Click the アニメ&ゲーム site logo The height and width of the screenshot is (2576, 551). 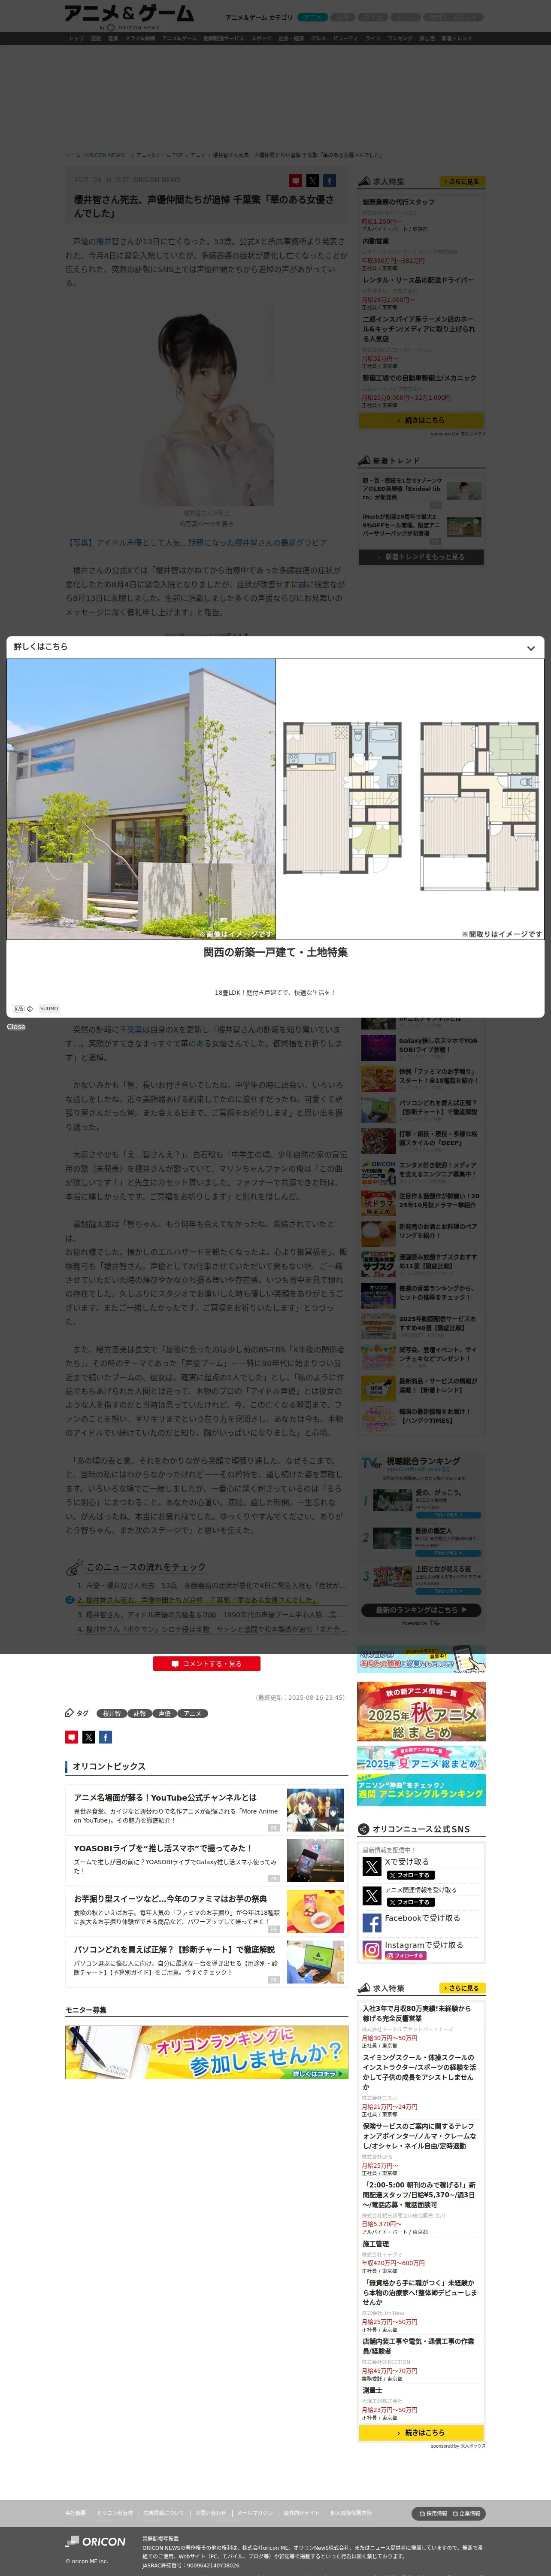129,14
